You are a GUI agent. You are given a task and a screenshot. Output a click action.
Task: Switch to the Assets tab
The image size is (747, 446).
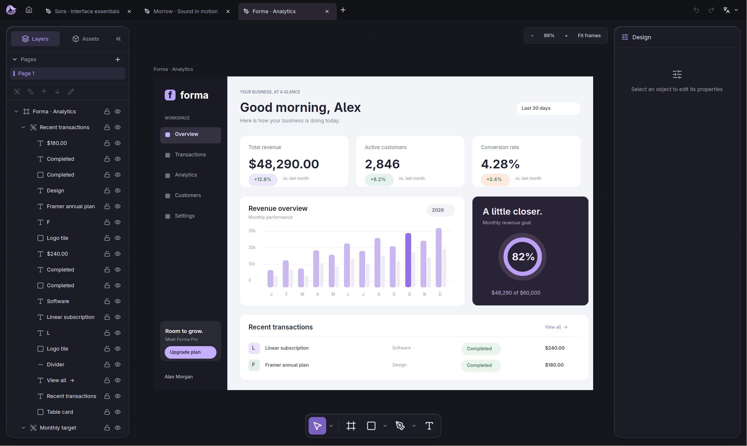pos(86,39)
